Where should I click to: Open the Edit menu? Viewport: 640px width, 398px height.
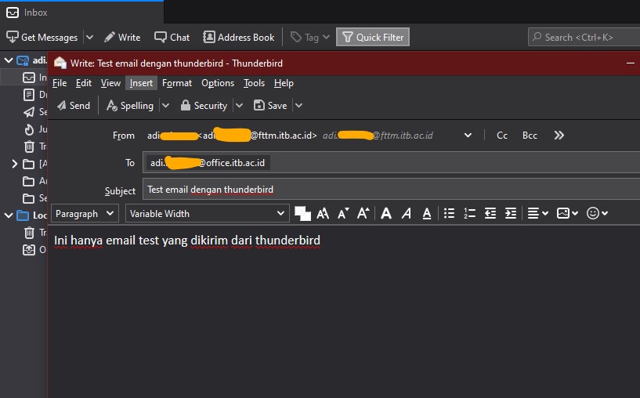[x=84, y=83]
